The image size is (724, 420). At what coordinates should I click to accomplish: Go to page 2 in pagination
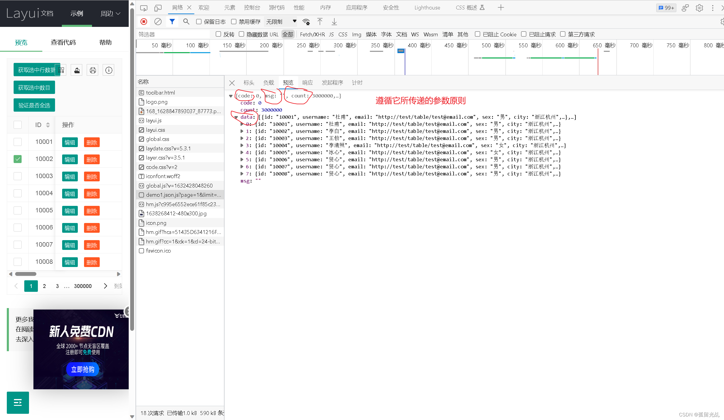coord(44,286)
